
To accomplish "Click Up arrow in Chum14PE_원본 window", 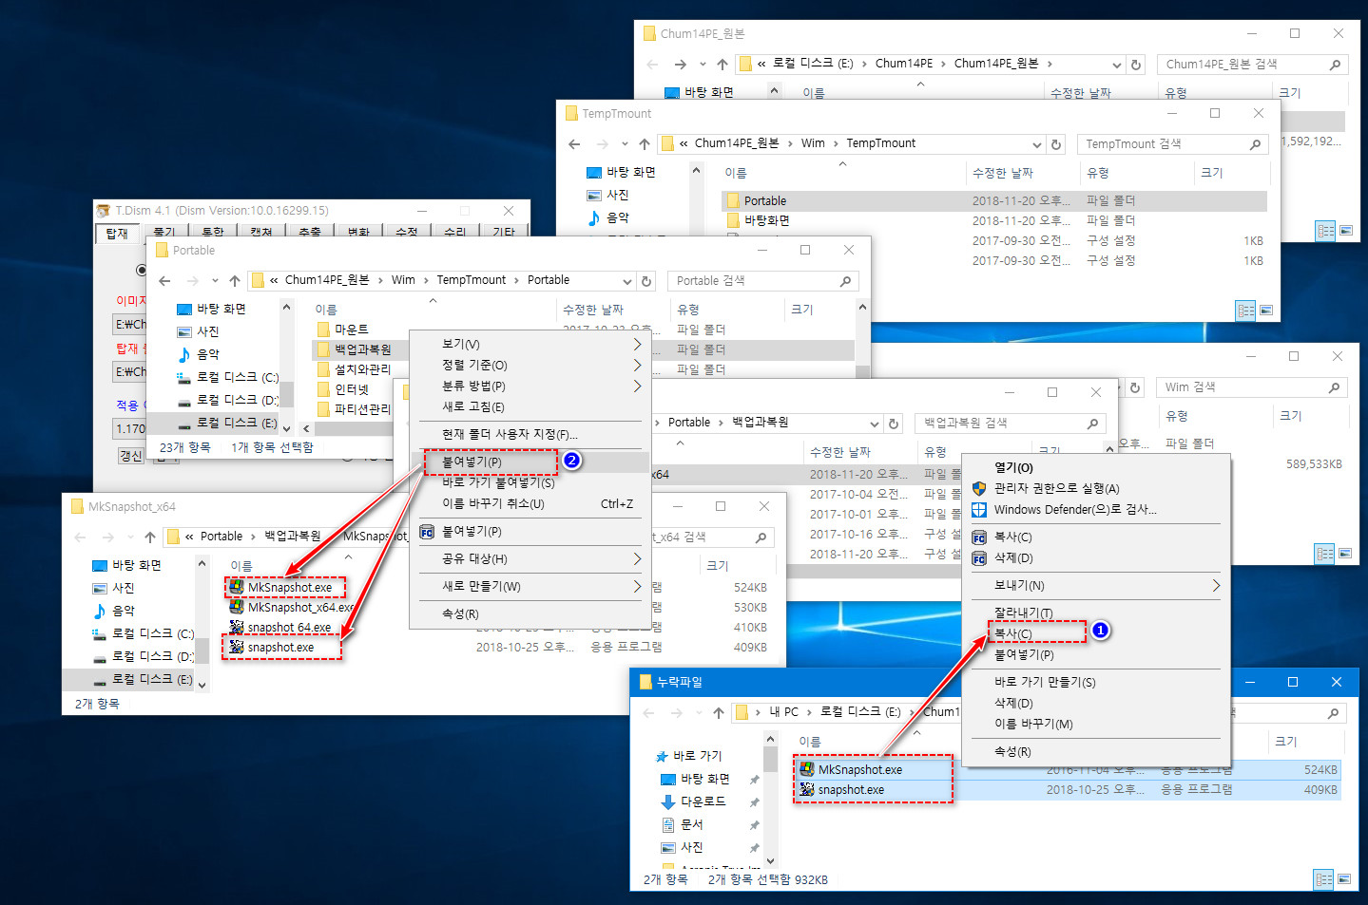I will pos(723,65).
